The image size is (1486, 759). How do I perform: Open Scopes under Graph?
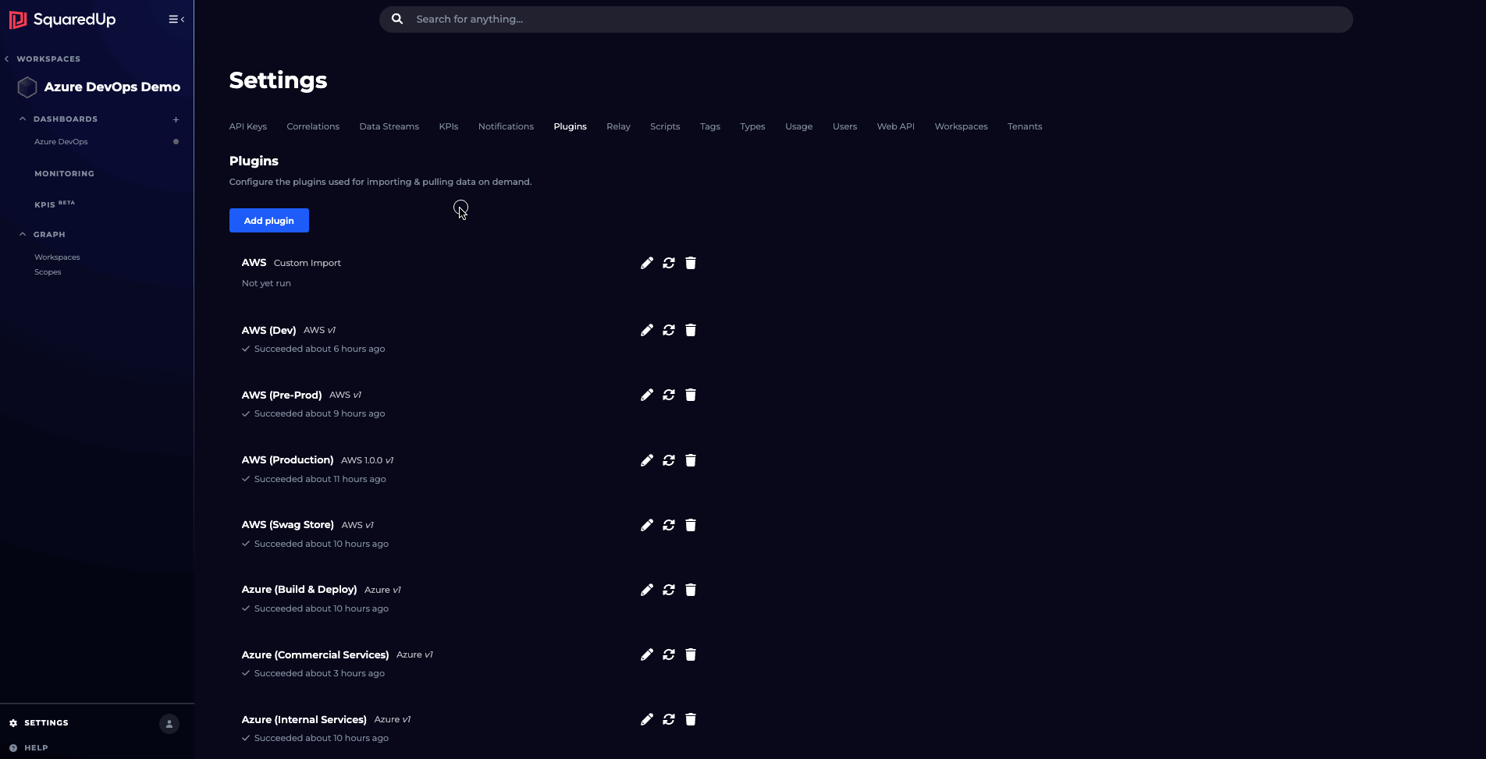(x=48, y=272)
